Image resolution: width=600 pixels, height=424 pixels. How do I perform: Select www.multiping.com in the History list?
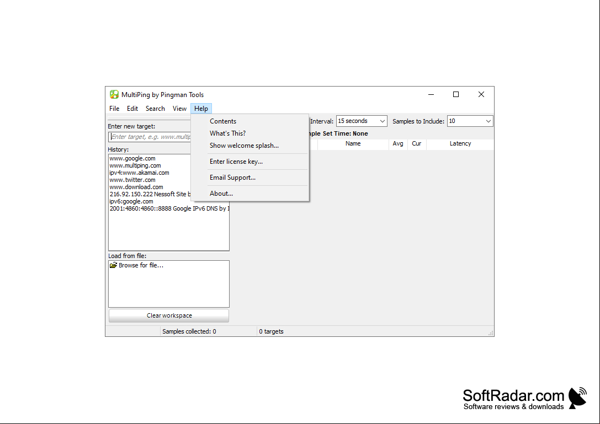coord(135,165)
